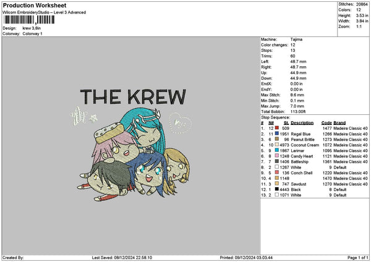Click the 'Page 1 of 1' footer text

358,258
